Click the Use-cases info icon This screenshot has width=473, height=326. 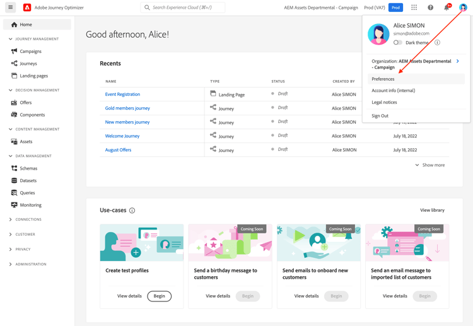point(132,211)
